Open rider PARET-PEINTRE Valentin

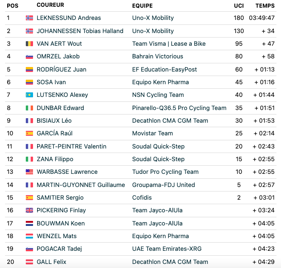71,147
